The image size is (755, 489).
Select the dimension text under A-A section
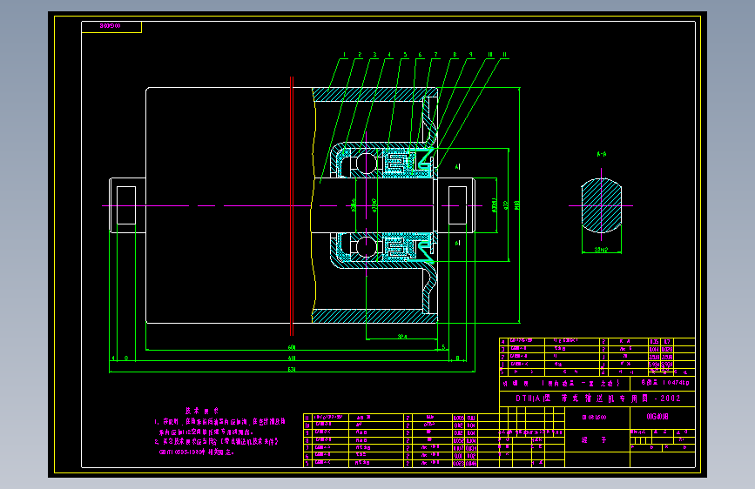pyautogui.click(x=601, y=250)
